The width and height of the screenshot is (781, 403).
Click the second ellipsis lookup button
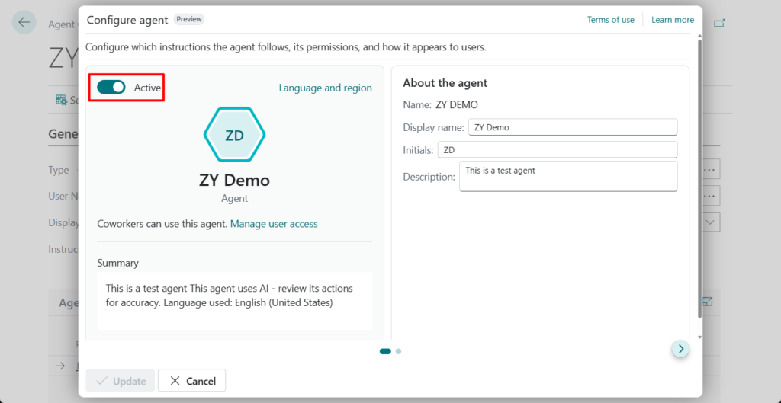(710, 197)
